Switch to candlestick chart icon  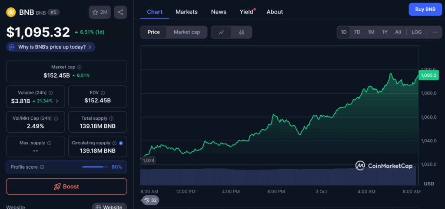tap(242, 32)
